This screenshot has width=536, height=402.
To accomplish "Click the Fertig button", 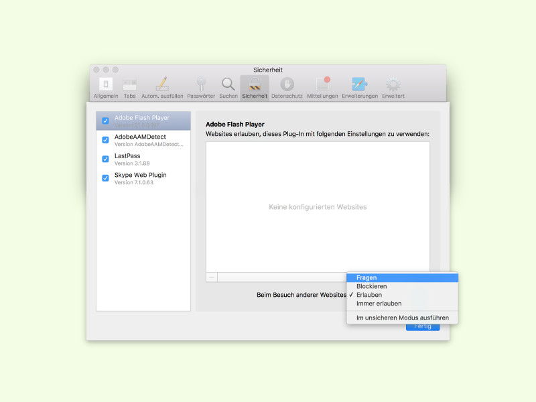I will tap(423, 326).
